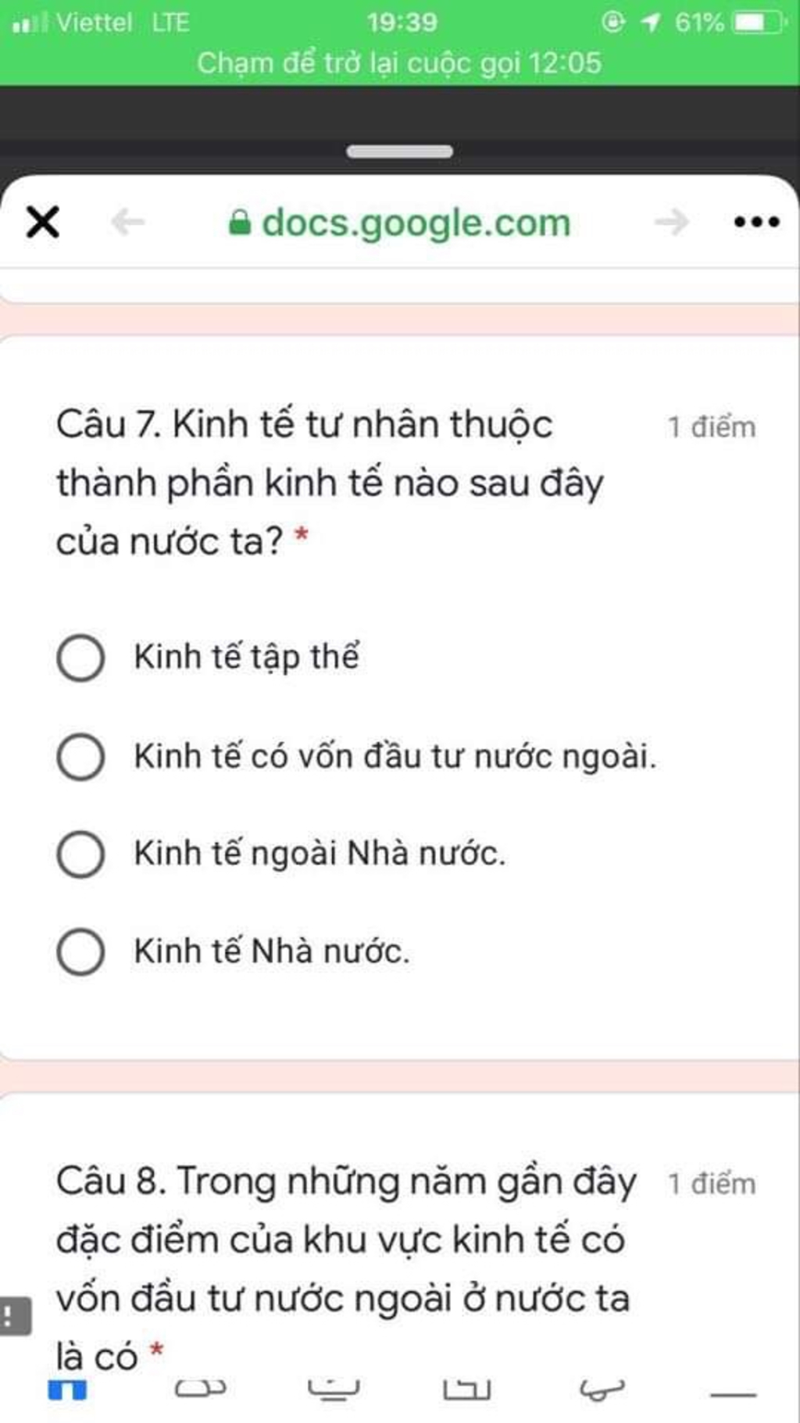Tap the location arrow status icon
This screenshot has width=800, height=1423.
click(x=650, y=22)
